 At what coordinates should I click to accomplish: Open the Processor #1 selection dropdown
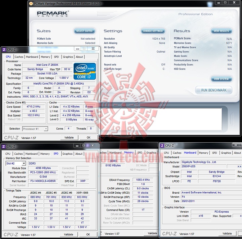click(x=46, y=129)
